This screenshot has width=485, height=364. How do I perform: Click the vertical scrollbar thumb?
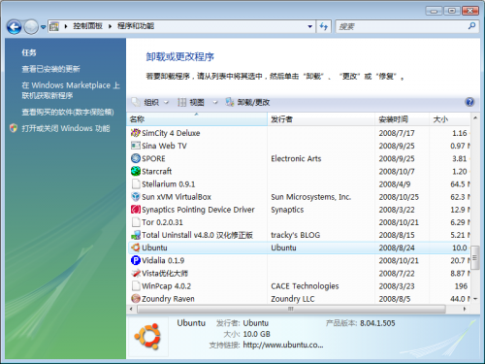pyautogui.click(x=474, y=258)
